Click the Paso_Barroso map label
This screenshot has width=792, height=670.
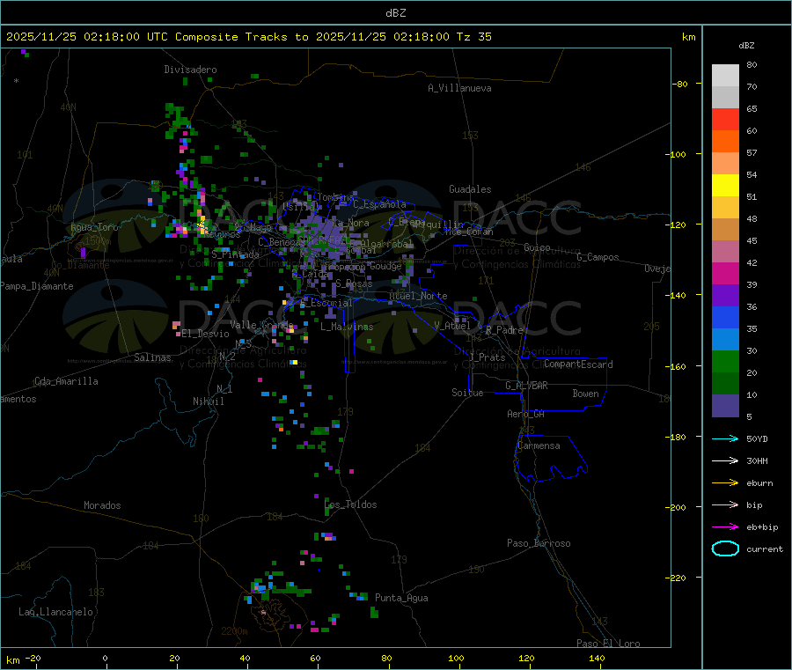pos(539,543)
